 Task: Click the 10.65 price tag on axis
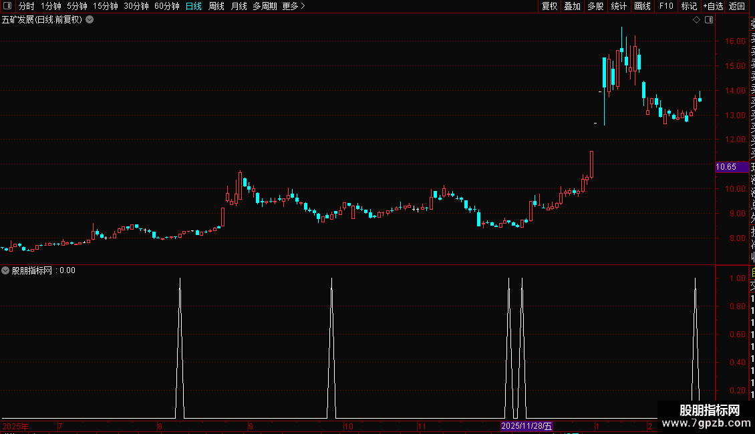(732, 167)
